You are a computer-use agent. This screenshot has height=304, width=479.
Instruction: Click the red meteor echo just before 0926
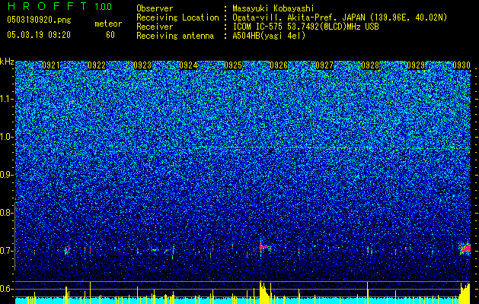[264, 246]
